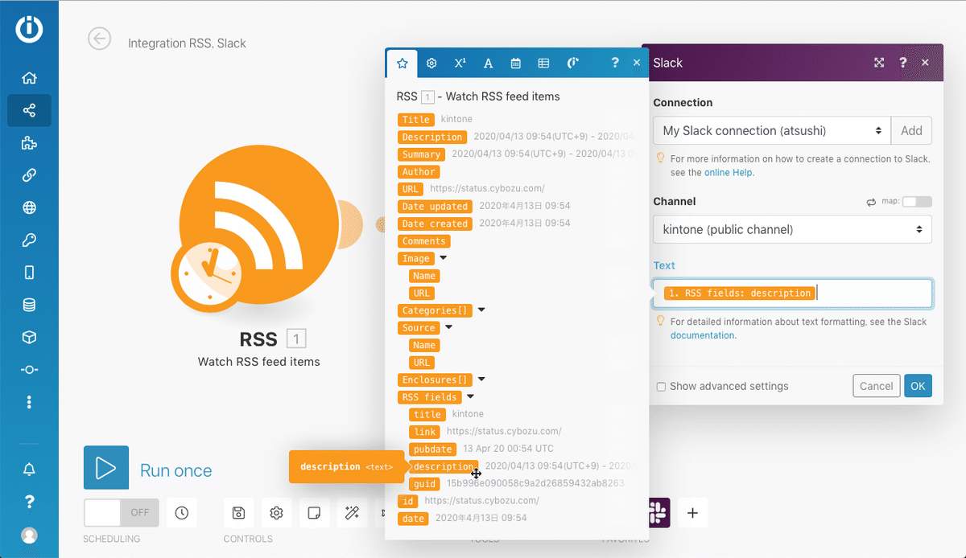Collapse the Image item arrow

(443, 258)
